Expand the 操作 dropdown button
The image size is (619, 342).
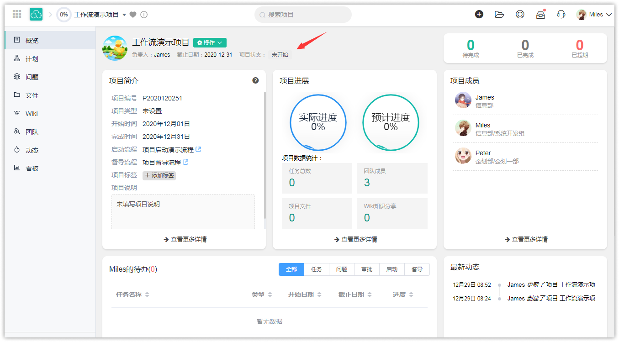[210, 42]
